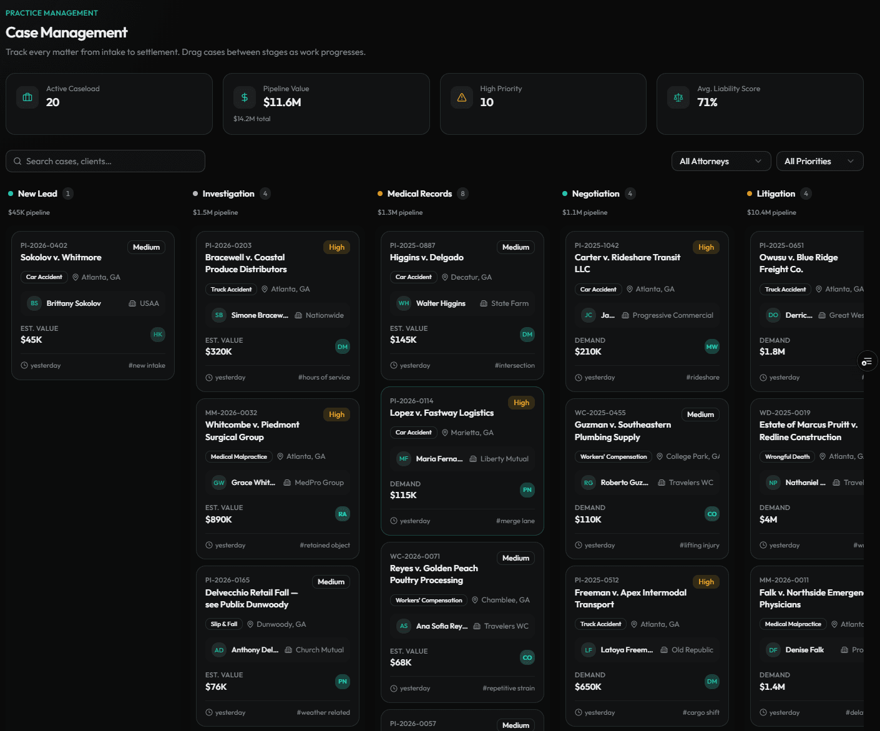Click DF client avatar for Denise Falk
Image resolution: width=880 pixels, height=731 pixels.
(x=773, y=650)
